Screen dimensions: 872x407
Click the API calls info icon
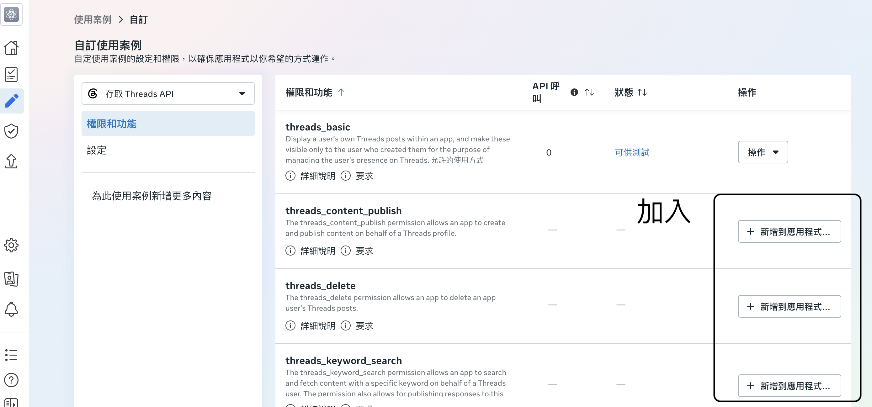[574, 92]
